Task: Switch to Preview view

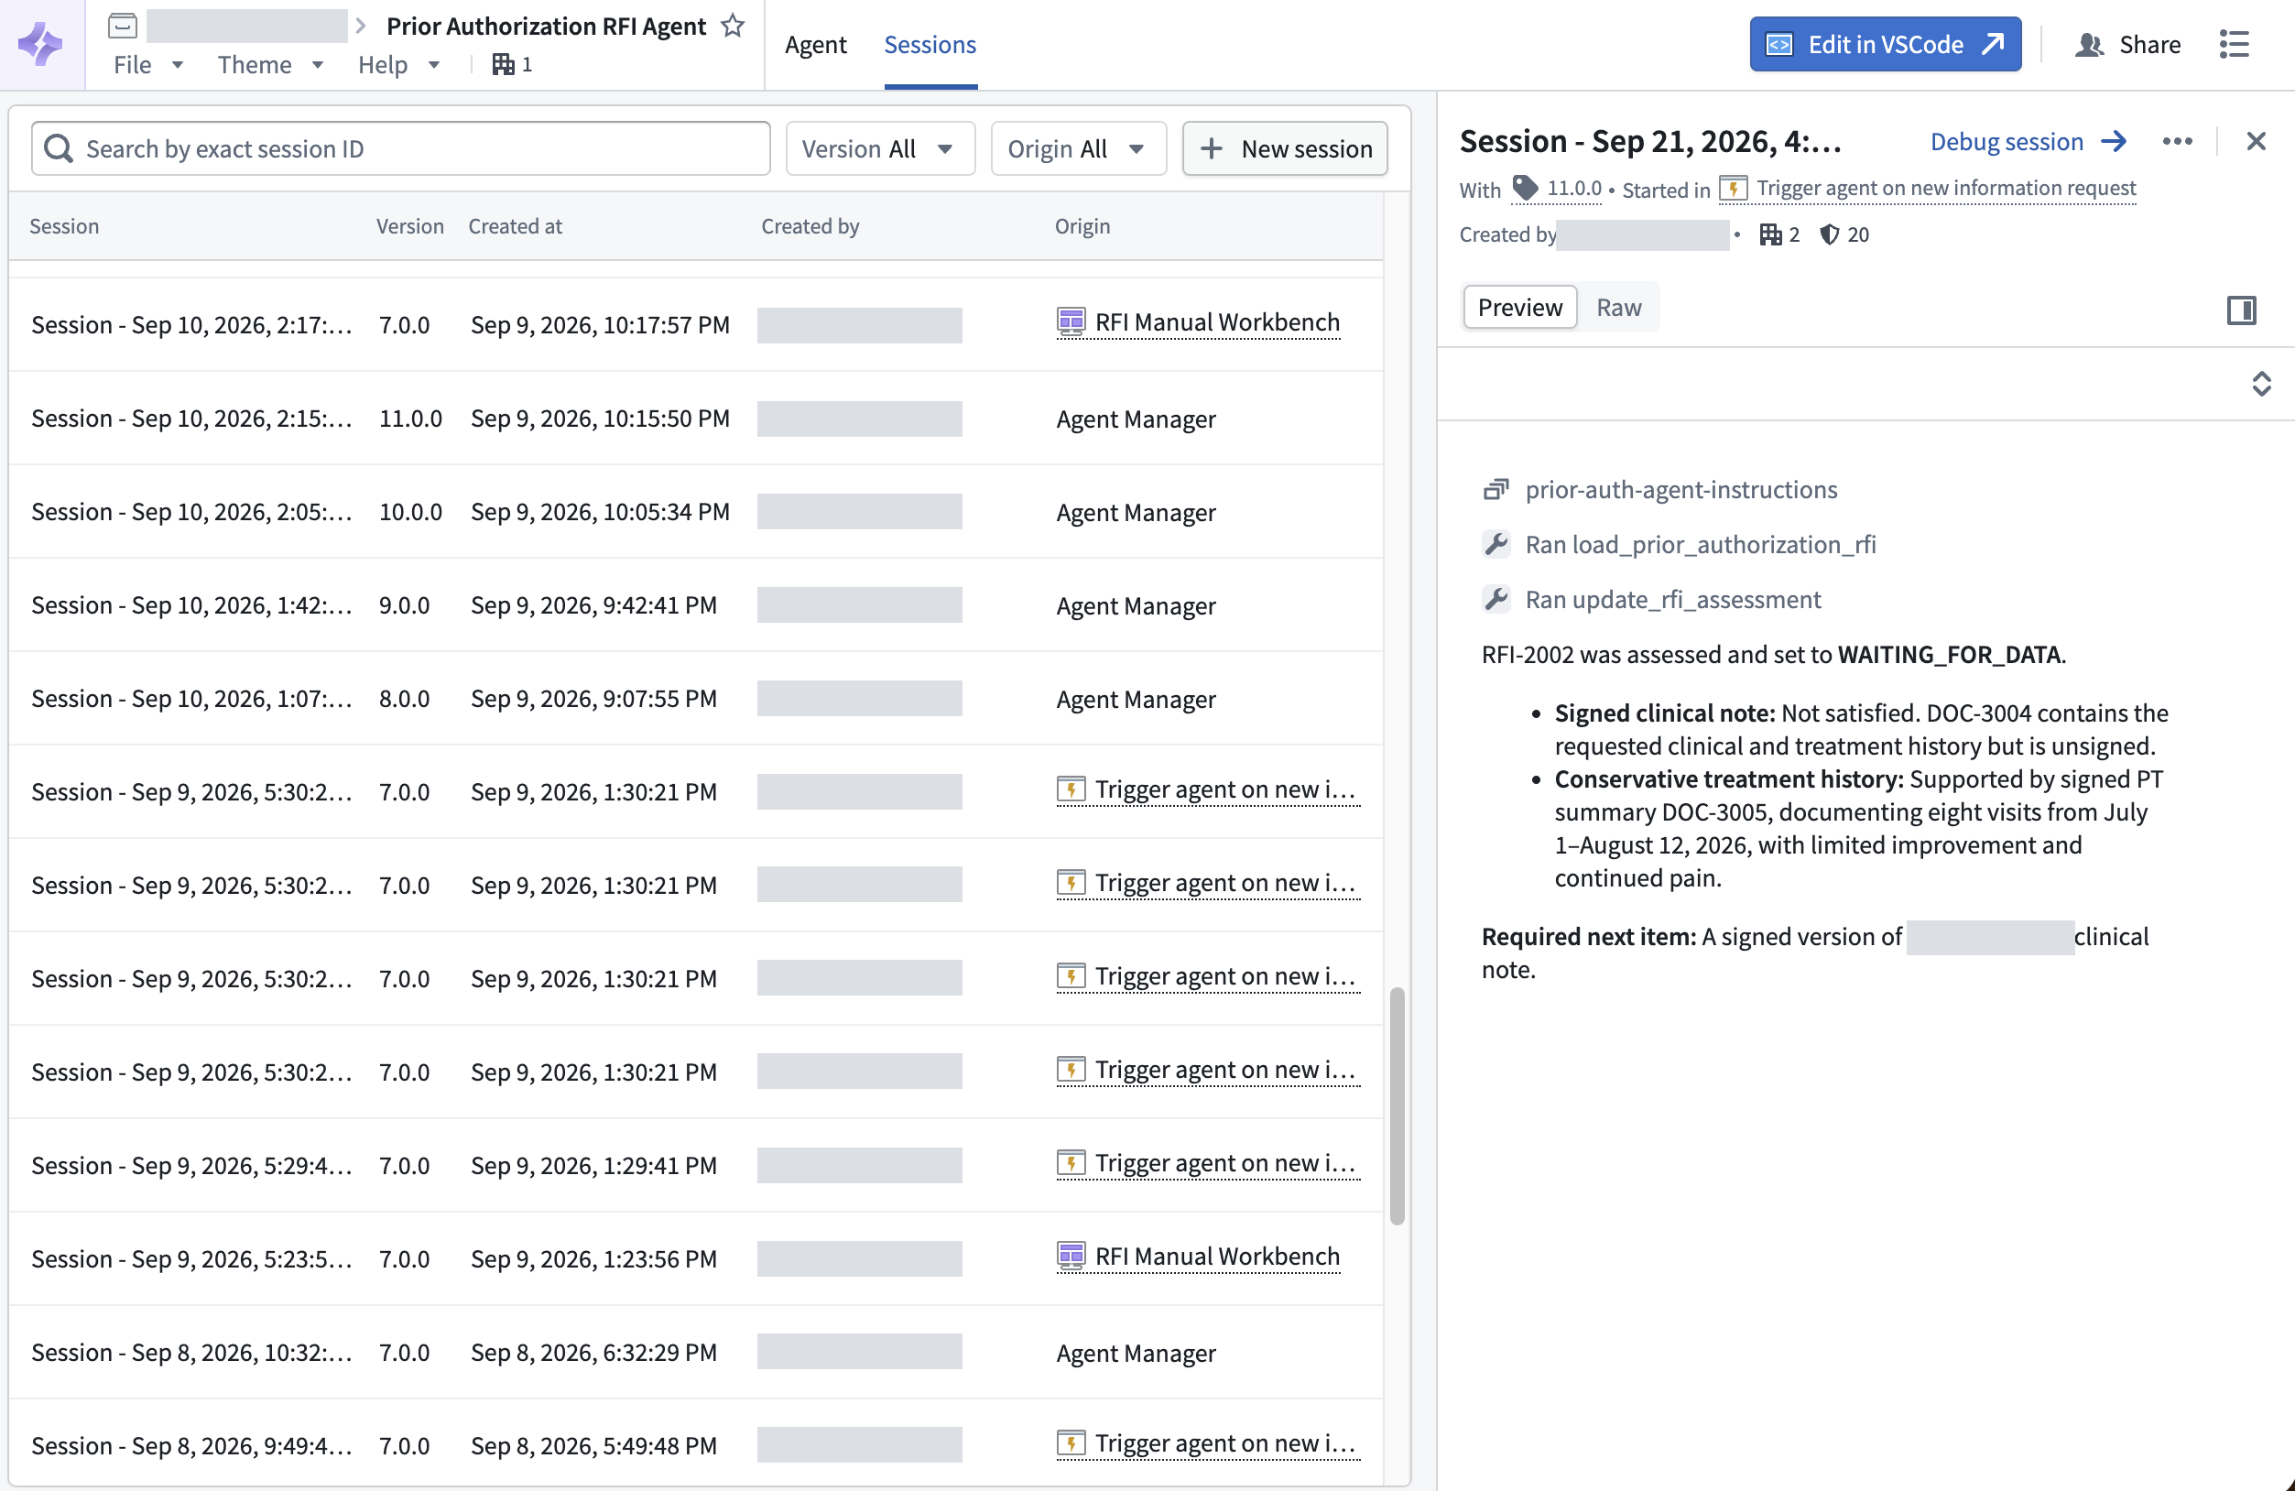Action: [1519, 308]
